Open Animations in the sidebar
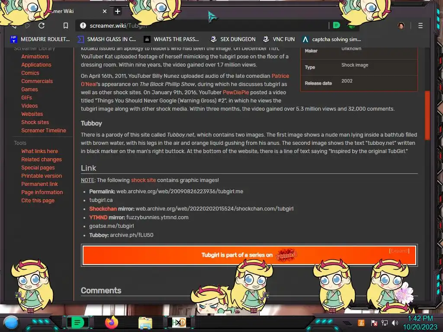443x332 pixels. click(35, 57)
